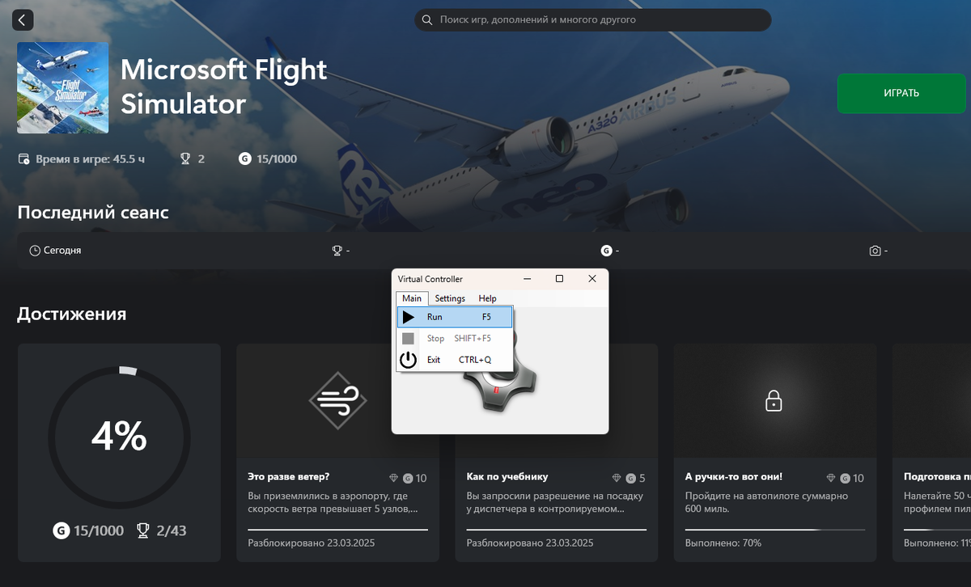The width and height of the screenshot is (971, 587).
Task: Click the grayed Stop square icon
Action: pyautogui.click(x=409, y=339)
